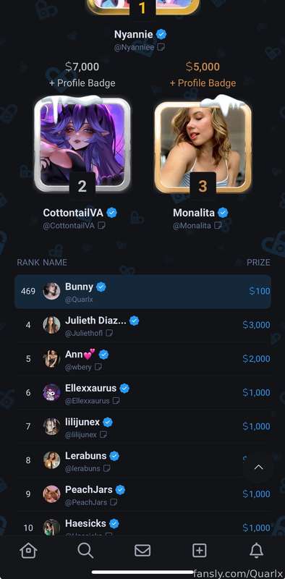This screenshot has width=285, height=579.
Task: Open Julieth Diaz profile name
Action: [x=95, y=321]
